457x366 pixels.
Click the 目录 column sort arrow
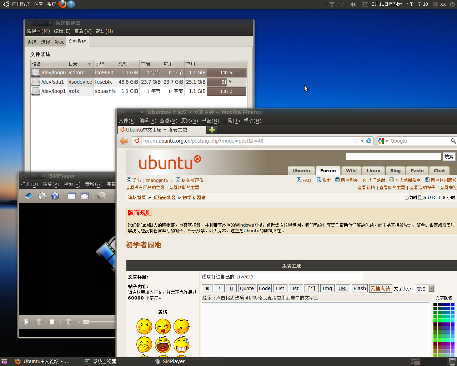point(89,64)
